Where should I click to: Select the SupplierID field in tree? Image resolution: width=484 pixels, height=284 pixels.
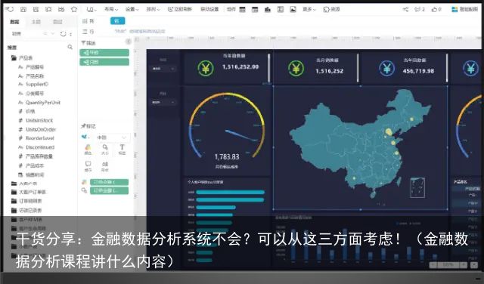[x=37, y=84]
